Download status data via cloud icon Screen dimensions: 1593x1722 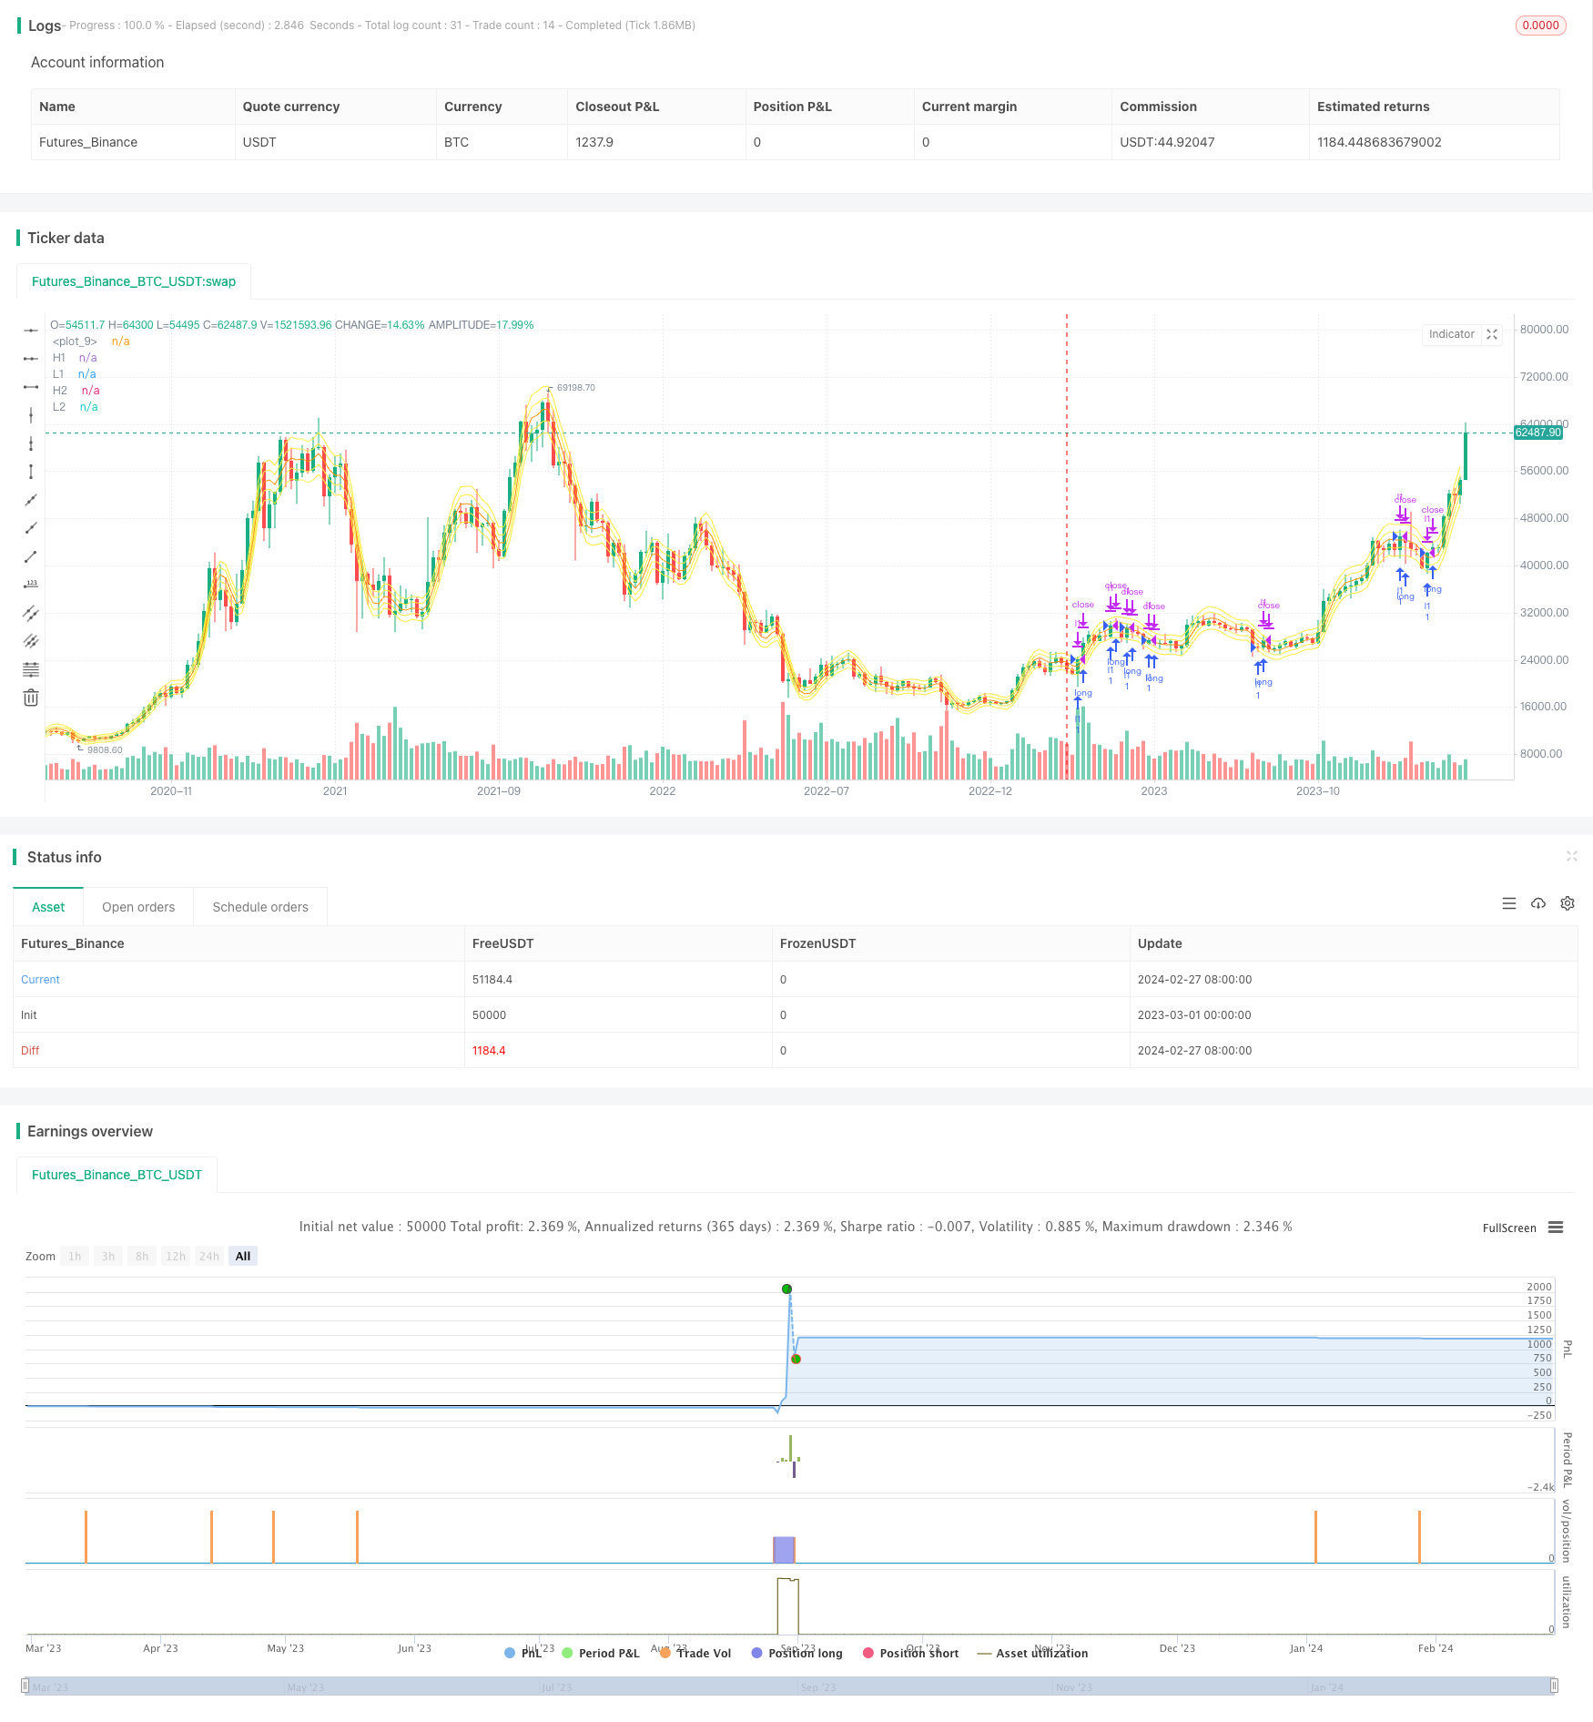(1538, 903)
